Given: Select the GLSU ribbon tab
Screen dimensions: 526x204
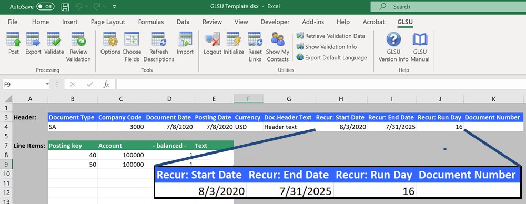Looking at the screenshot, I should [405, 22].
